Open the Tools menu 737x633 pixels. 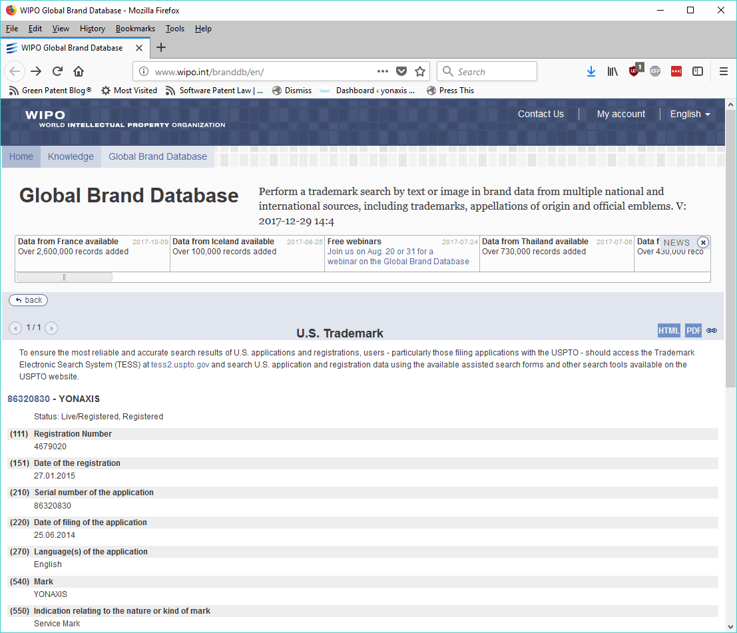175,29
